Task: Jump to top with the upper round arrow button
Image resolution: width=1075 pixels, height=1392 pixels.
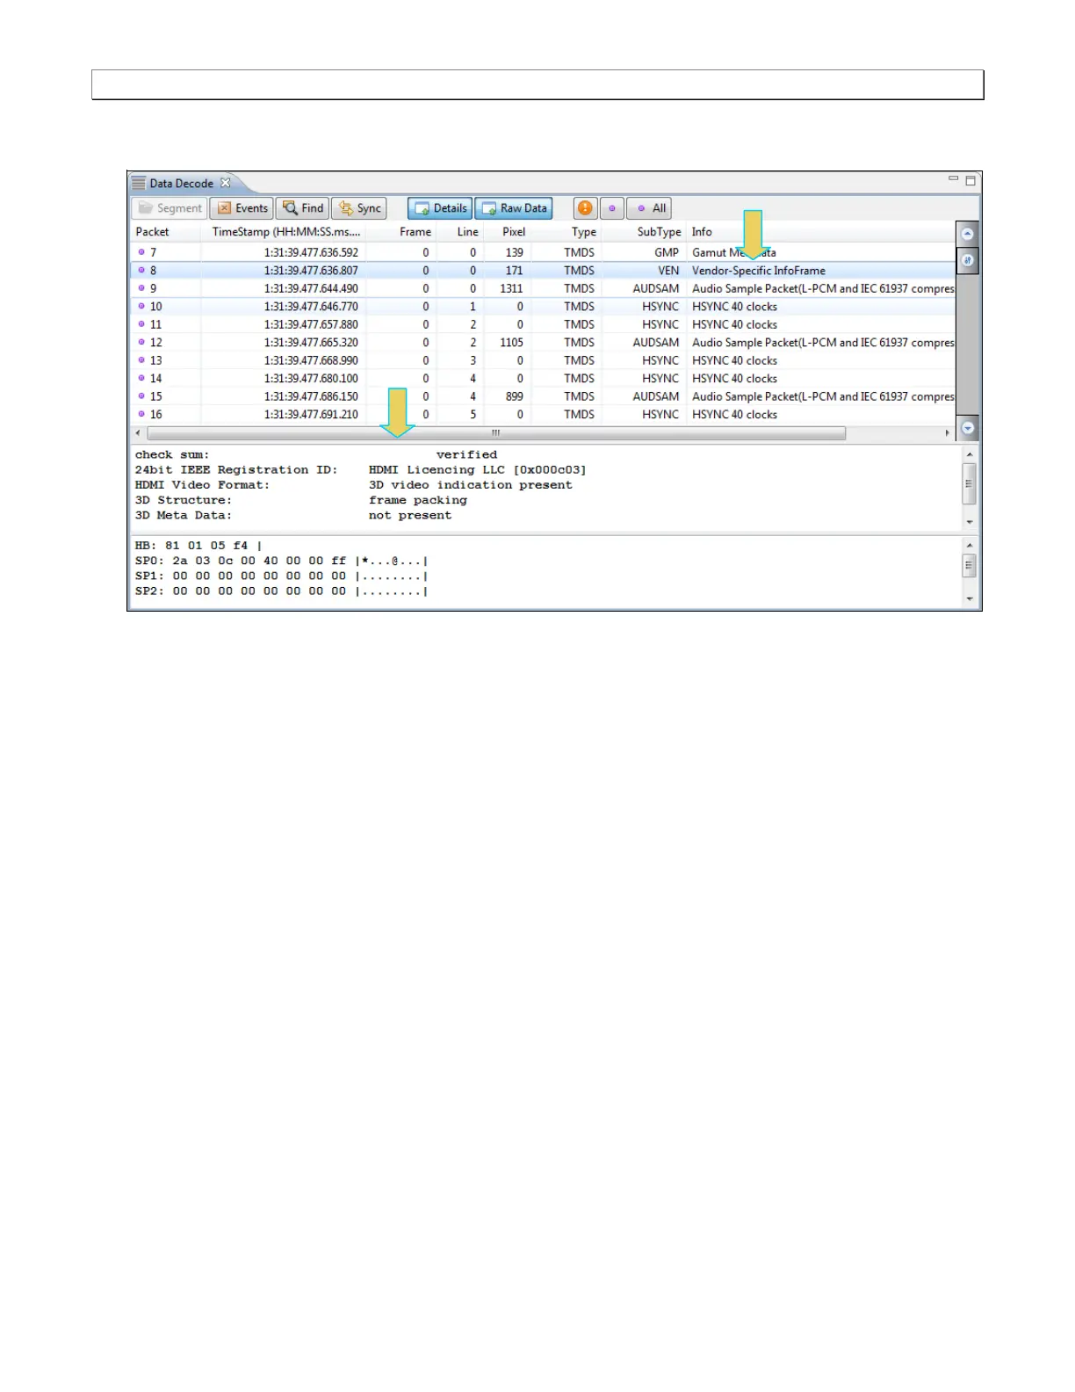Action: (967, 234)
